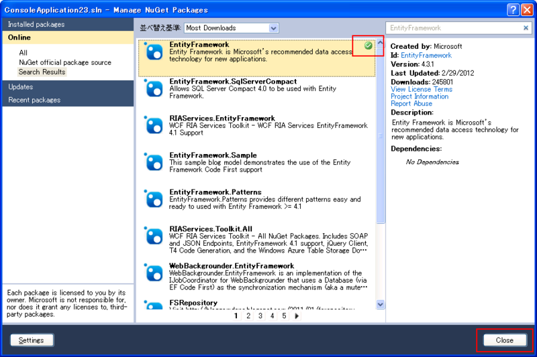Expand the Recent packages section

point(68,100)
